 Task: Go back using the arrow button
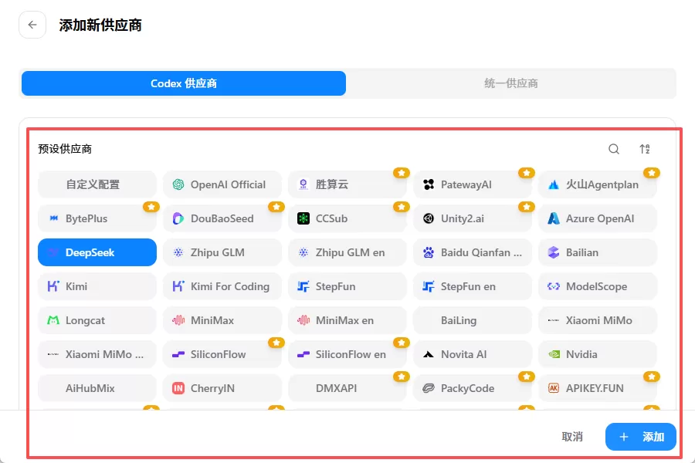click(32, 25)
